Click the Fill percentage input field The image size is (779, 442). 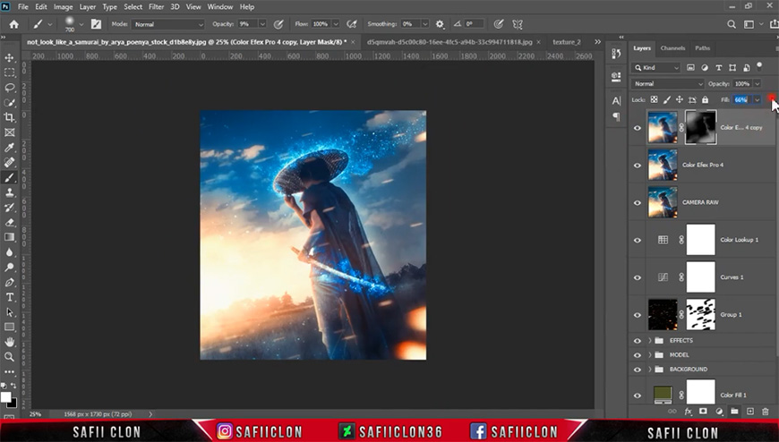point(742,100)
